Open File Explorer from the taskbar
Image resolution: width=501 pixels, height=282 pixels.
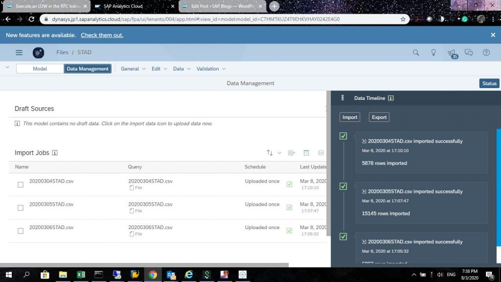pyautogui.click(x=63, y=275)
